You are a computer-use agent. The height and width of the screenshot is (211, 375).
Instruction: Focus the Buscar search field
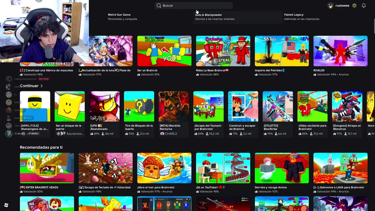click(194, 6)
